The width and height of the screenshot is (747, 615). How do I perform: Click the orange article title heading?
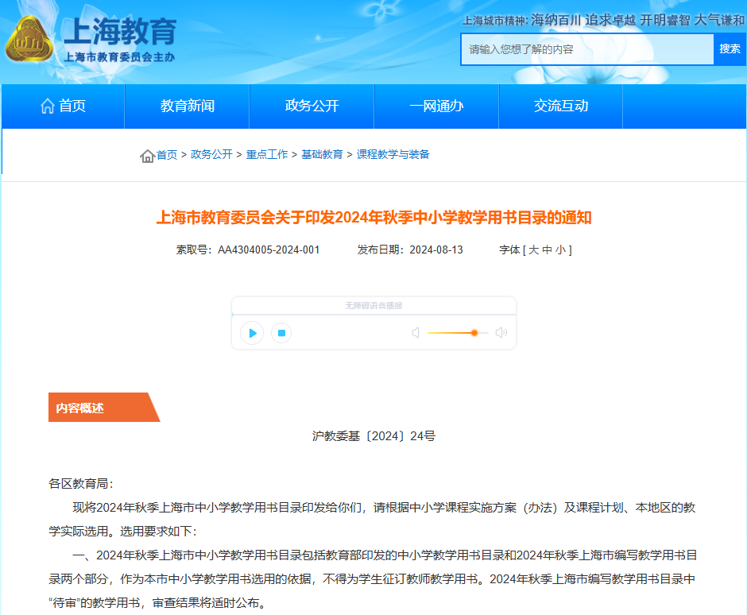point(374,218)
